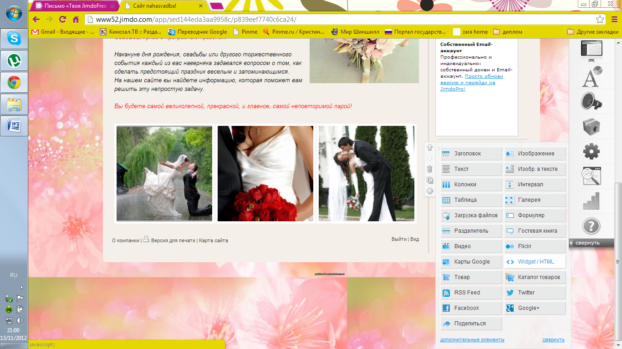Add a Facebook element
Viewport: 622px width, 349px height.
pyautogui.click(x=471, y=308)
